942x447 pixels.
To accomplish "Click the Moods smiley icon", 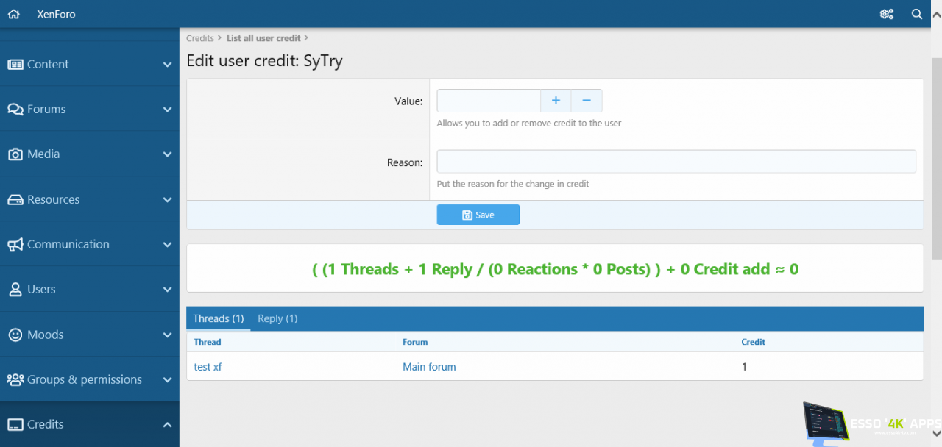I will pyautogui.click(x=15, y=335).
